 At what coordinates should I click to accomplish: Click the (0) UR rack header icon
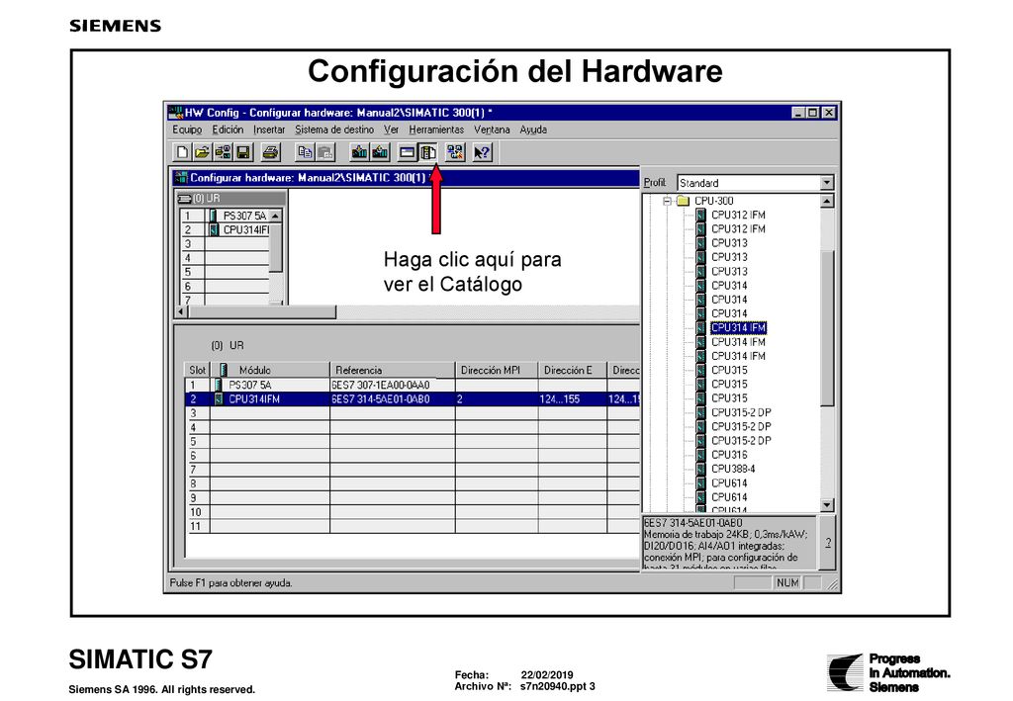pyautogui.click(x=185, y=198)
